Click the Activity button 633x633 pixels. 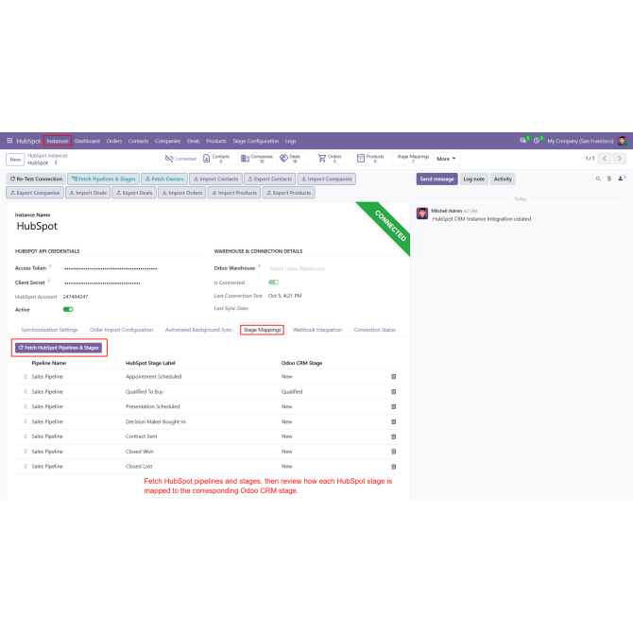pos(503,179)
